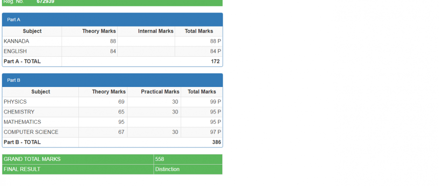The width and height of the screenshot is (439, 186).
Task: Click the Part B panel header
Action: tap(112, 80)
